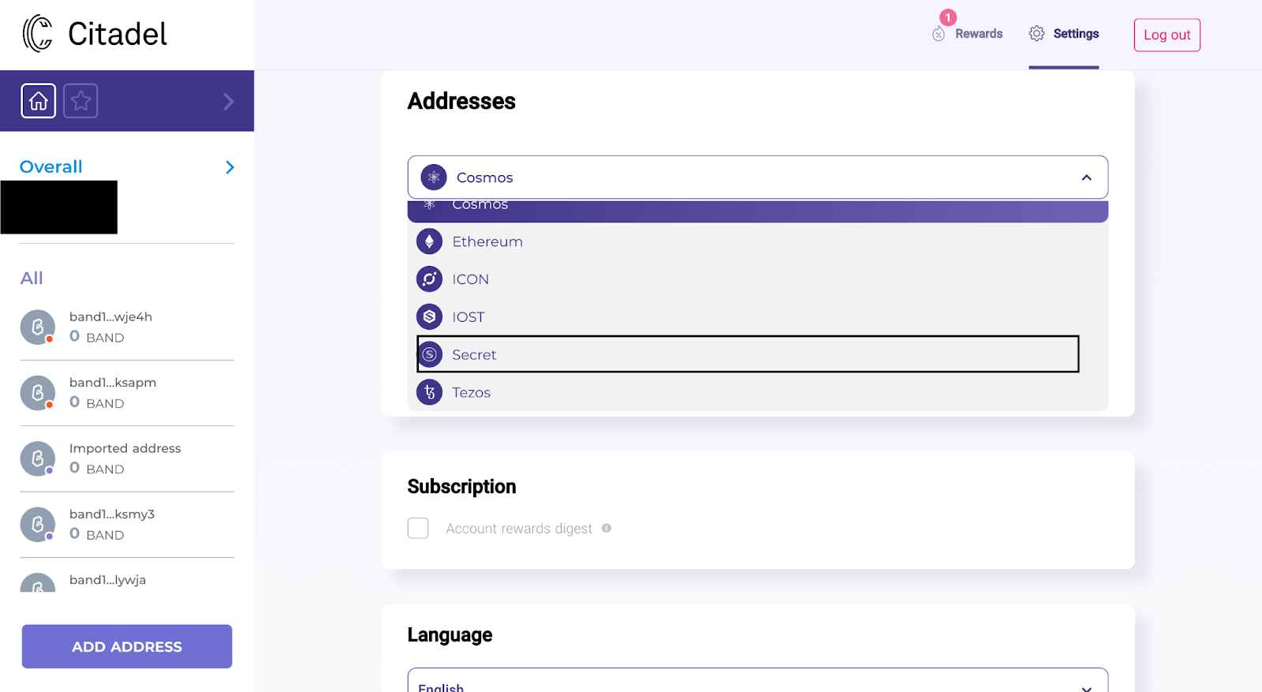
Task: Click the ICON network coin icon
Action: coord(429,279)
